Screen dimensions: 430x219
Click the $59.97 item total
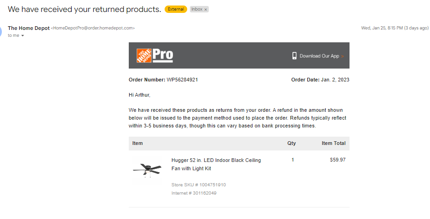[338, 160]
